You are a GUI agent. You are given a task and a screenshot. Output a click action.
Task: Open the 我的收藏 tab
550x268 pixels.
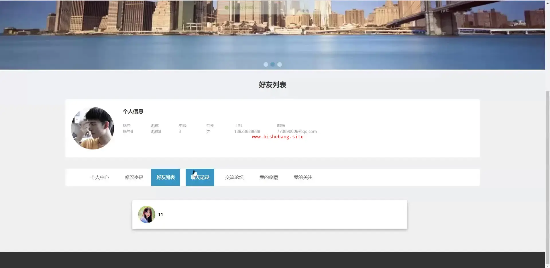269,177
